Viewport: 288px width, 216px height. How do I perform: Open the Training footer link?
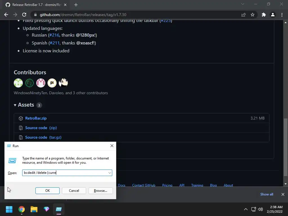tap(197, 185)
